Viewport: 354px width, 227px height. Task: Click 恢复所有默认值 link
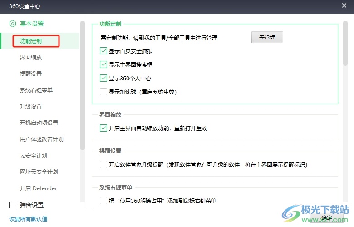point(28,219)
